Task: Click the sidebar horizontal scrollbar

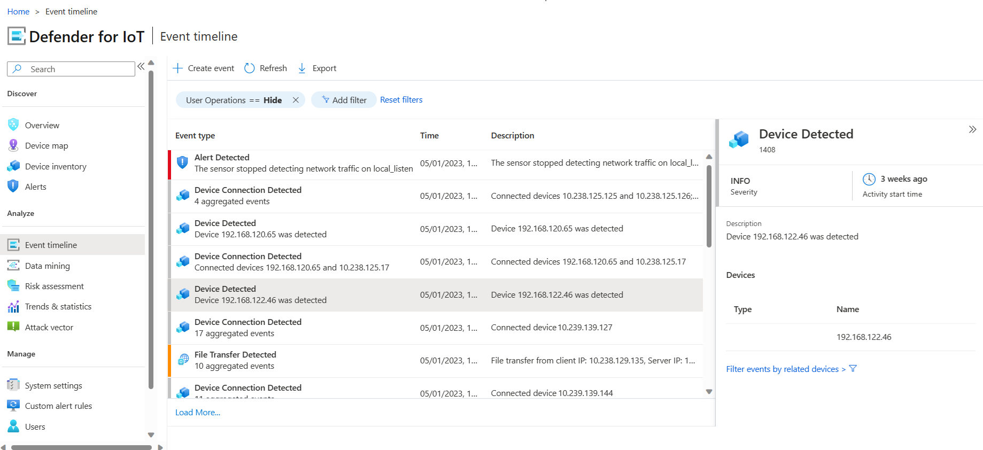Action: click(x=82, y=447)
